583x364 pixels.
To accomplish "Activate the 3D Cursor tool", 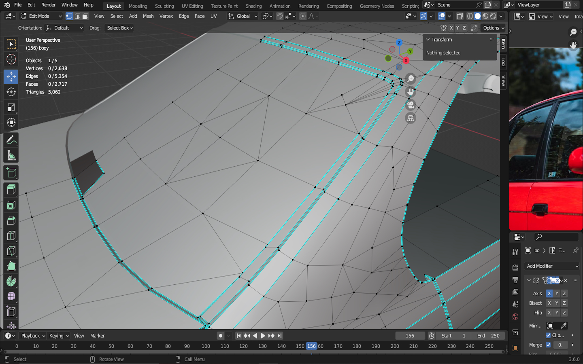I will (x=11, y=59).
